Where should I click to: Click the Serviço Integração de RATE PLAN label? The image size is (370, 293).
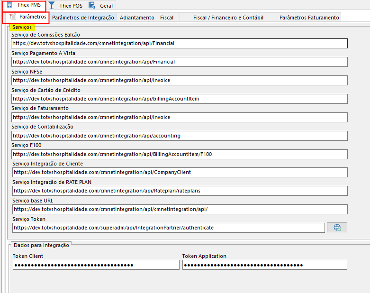[52, 182]
